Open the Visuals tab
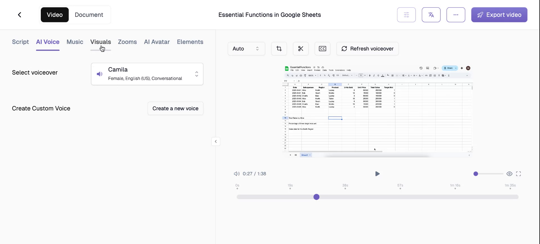Screen dimensions: 540x244 [101, 42]
